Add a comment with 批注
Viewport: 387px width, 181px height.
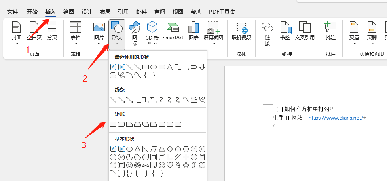coord(331,30)
